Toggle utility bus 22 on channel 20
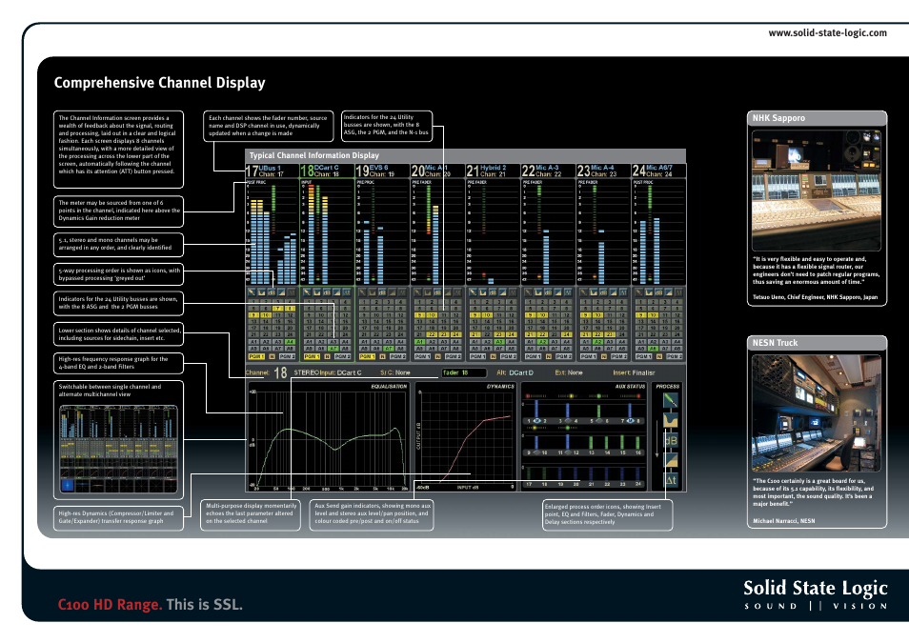This screenshot has height=643, width=909. (x=432, y=334)
